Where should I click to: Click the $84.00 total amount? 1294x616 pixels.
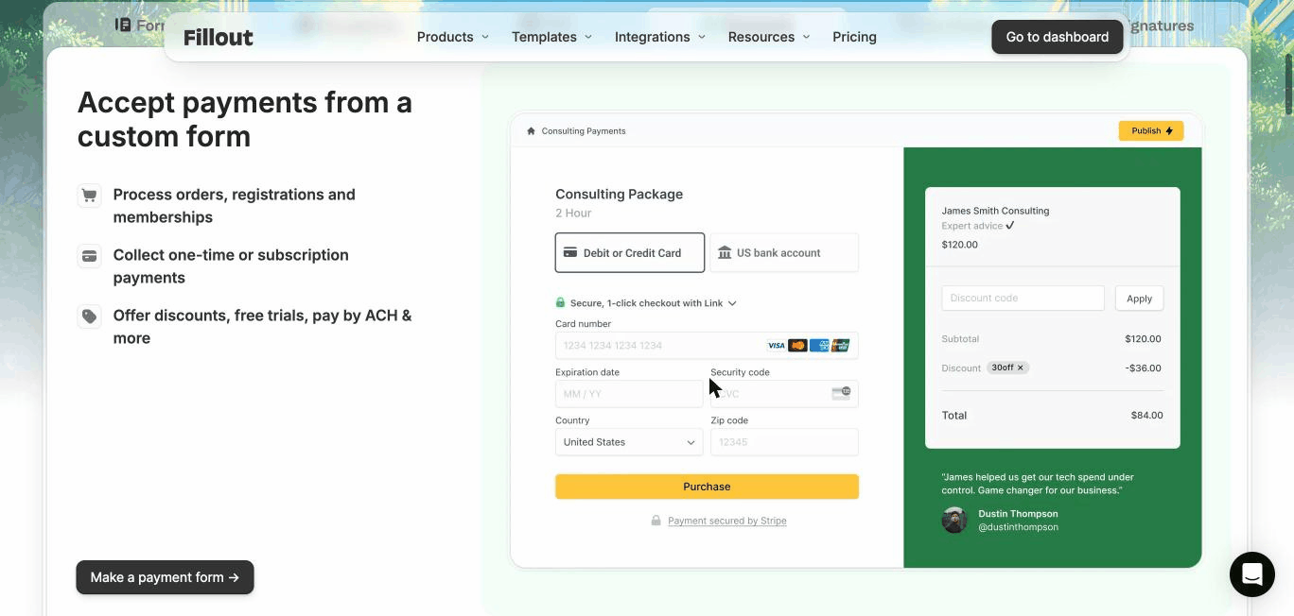[1146, 415]
